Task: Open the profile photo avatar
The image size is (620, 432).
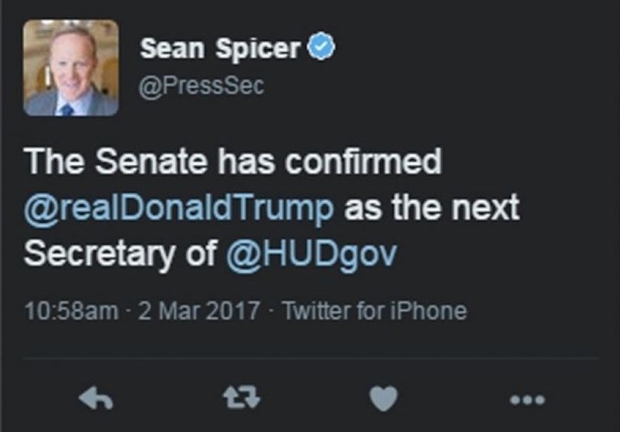Action: [x=71, y=67]
